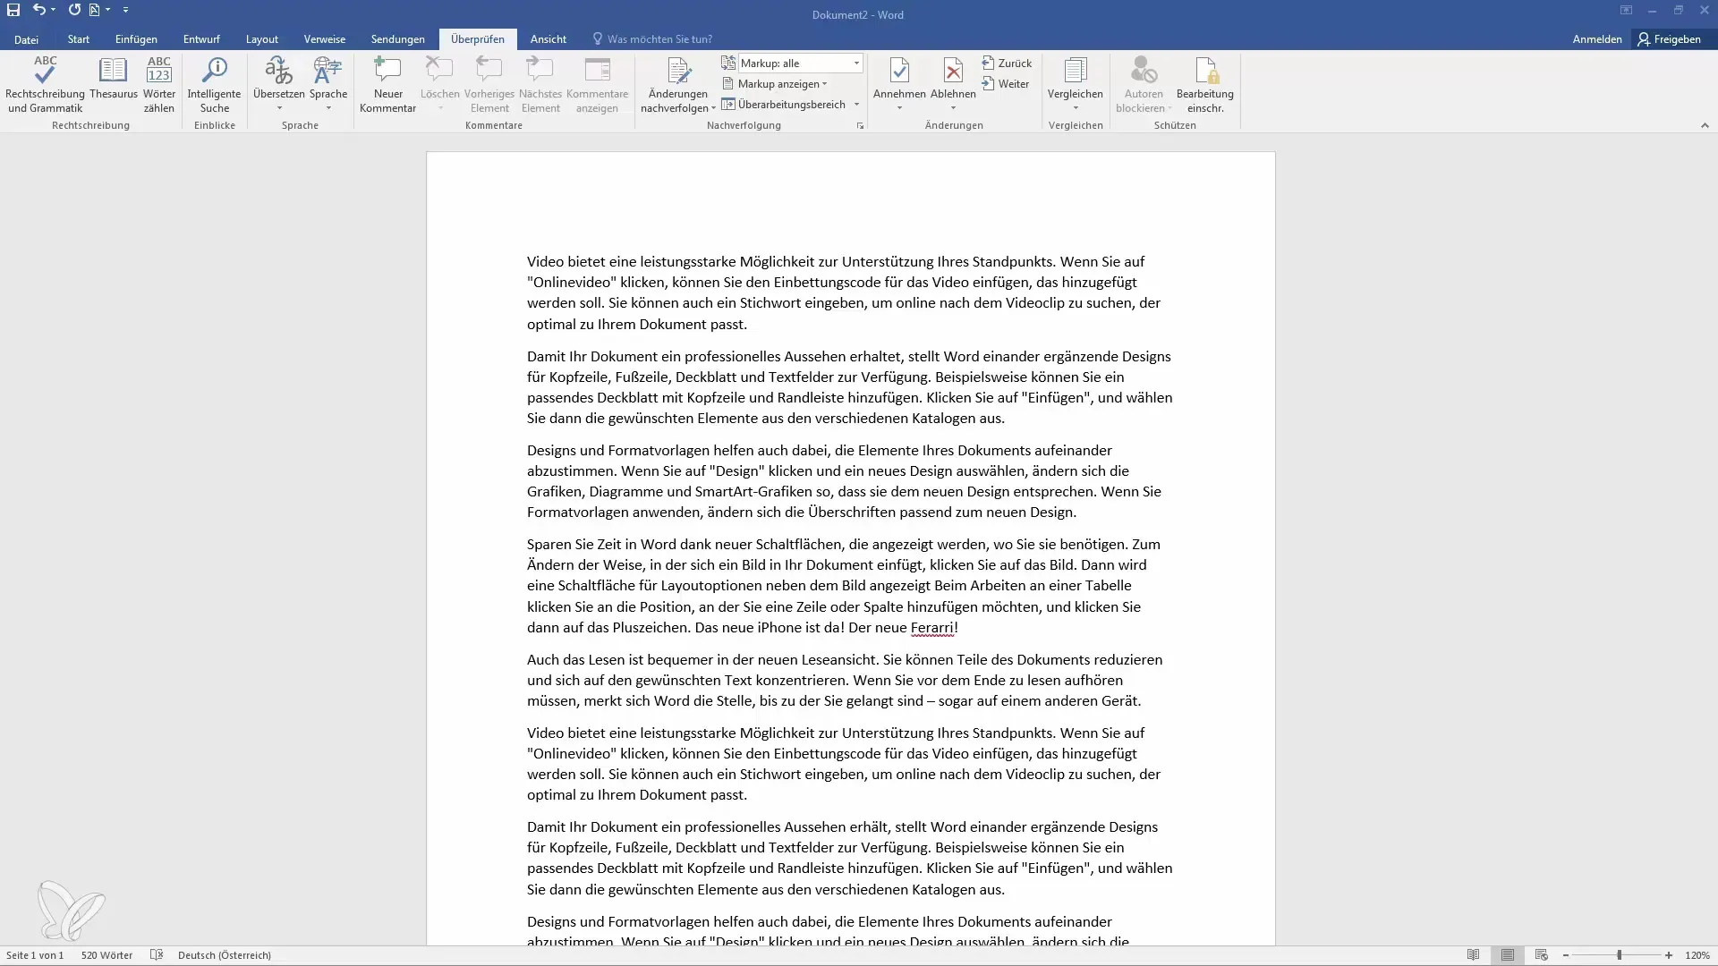Screen dimensions: 1718x966
Task: Click the Freigeben share button
Action: tap(1670, 39)
